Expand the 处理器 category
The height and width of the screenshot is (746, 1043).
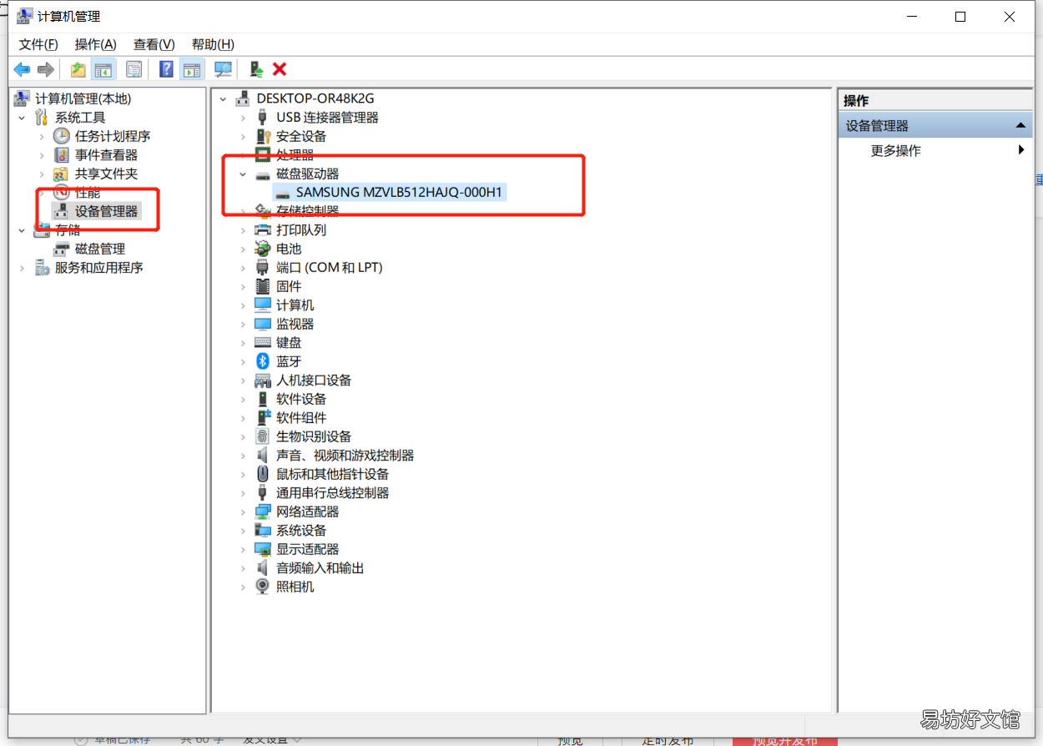pyautogui.click(x=244, y=155)
